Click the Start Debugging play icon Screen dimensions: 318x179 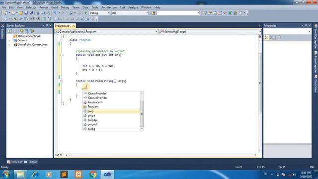(x=85, y=13)
